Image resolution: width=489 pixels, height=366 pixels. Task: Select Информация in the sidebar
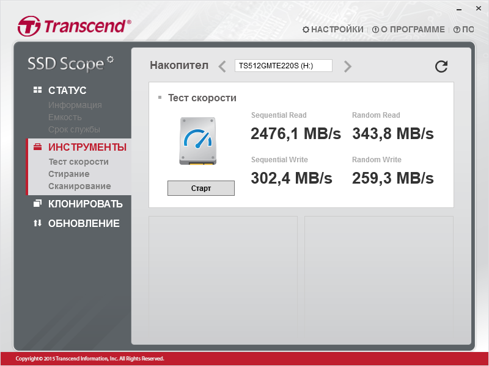point(75,105)
